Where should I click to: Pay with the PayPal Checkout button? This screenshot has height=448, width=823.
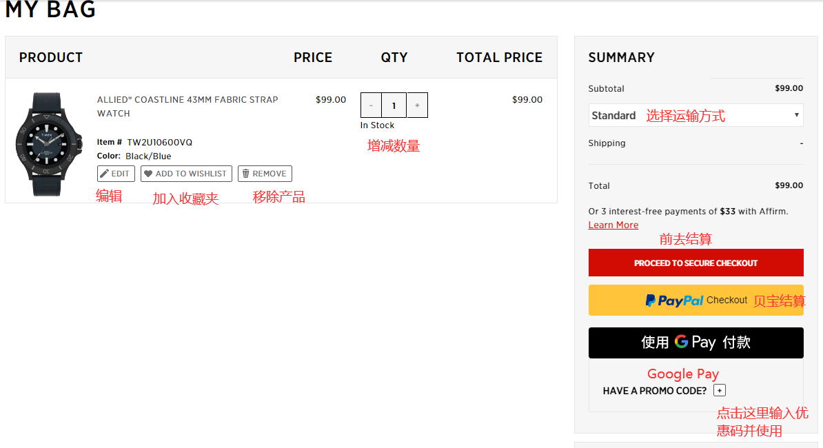[x=695, y=301]
